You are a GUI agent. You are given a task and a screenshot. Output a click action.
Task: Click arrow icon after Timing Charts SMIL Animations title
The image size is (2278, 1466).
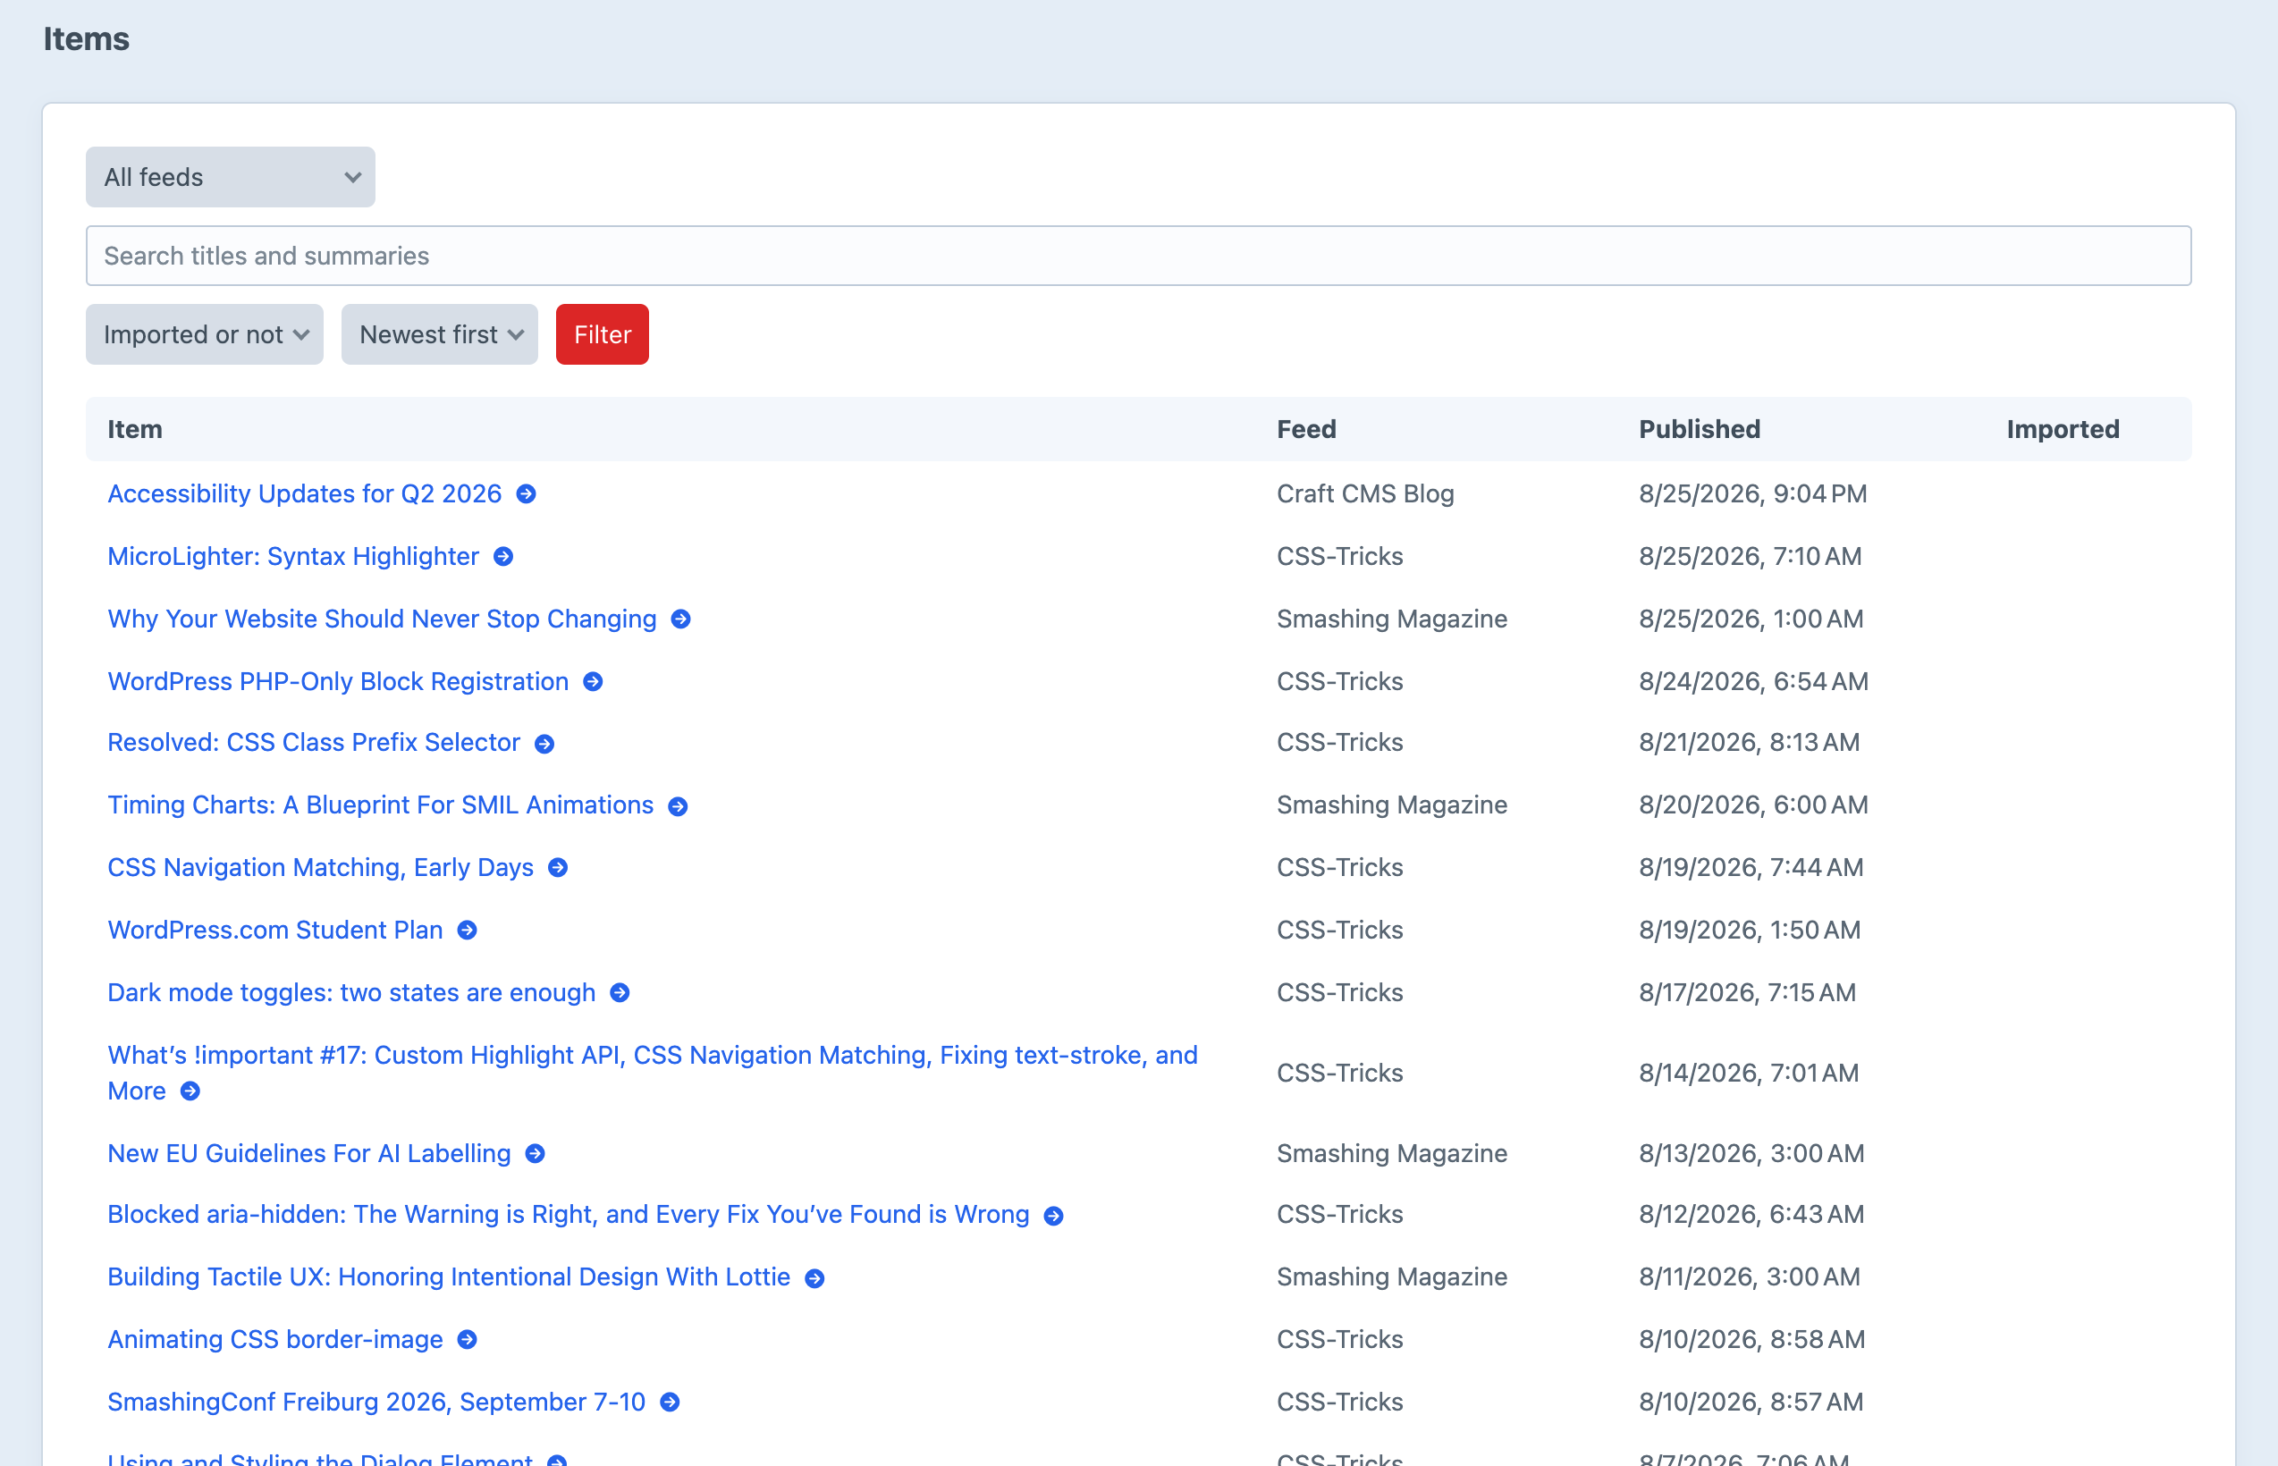click(678, 807)
